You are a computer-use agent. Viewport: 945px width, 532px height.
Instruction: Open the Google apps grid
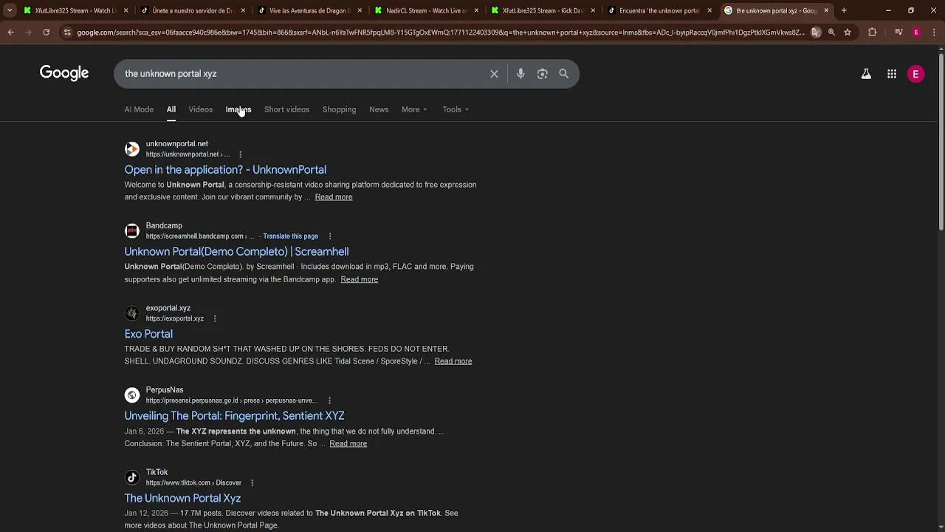coord(892,74)
